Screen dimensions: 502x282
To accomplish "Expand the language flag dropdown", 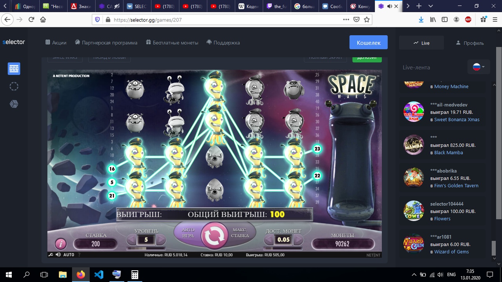I will coord(479,67).
